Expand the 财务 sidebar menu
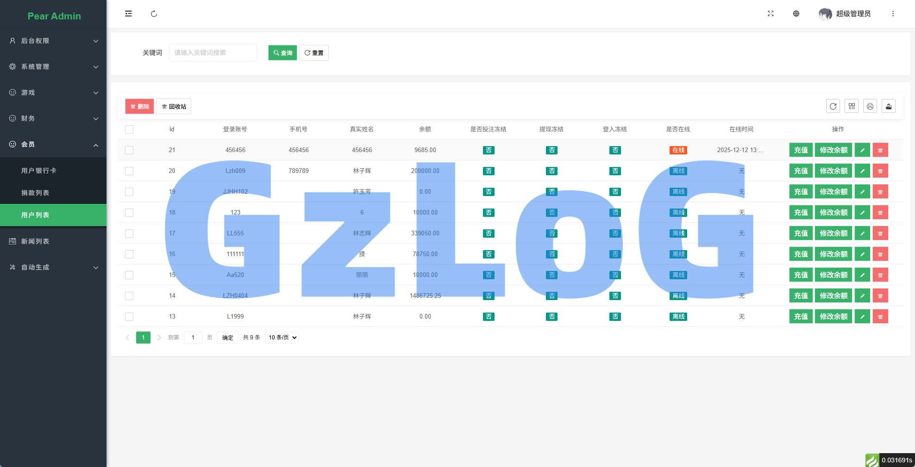Viewport: 915px width, 467px height. pos(53,118)
